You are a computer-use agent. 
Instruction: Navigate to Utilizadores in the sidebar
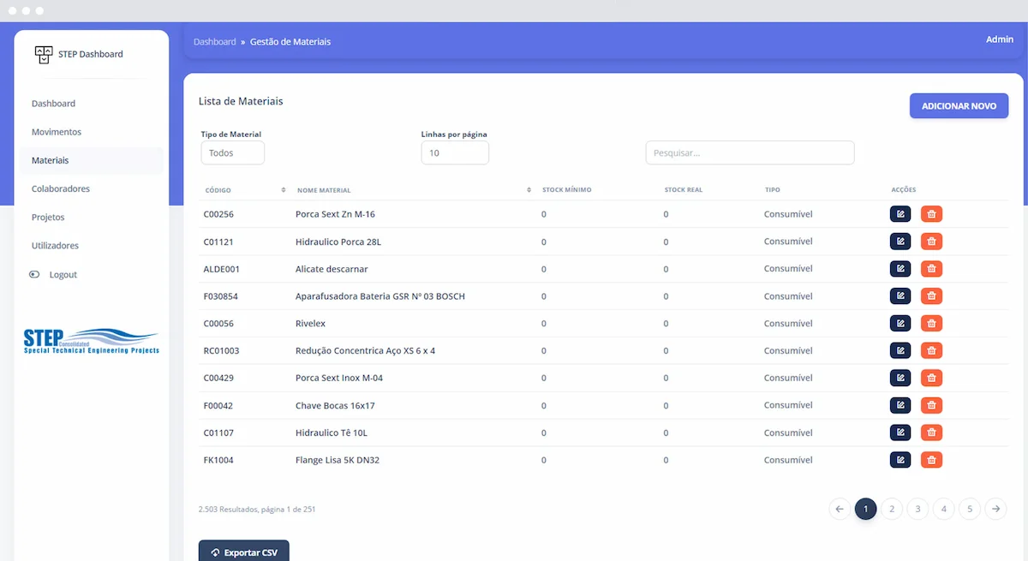tap(54, 245)
